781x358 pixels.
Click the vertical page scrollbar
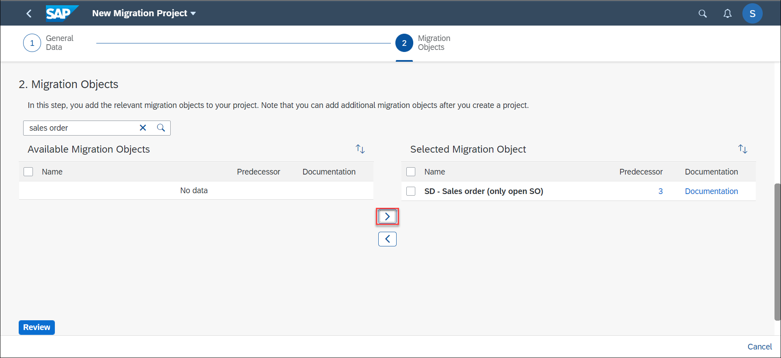(777, 252)
